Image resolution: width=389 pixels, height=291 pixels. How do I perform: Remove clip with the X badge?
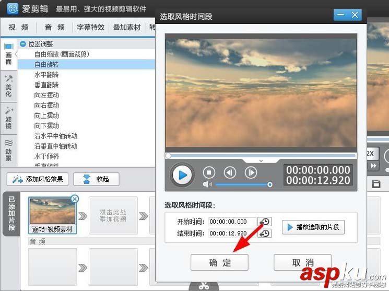click(x=75, y=199)
